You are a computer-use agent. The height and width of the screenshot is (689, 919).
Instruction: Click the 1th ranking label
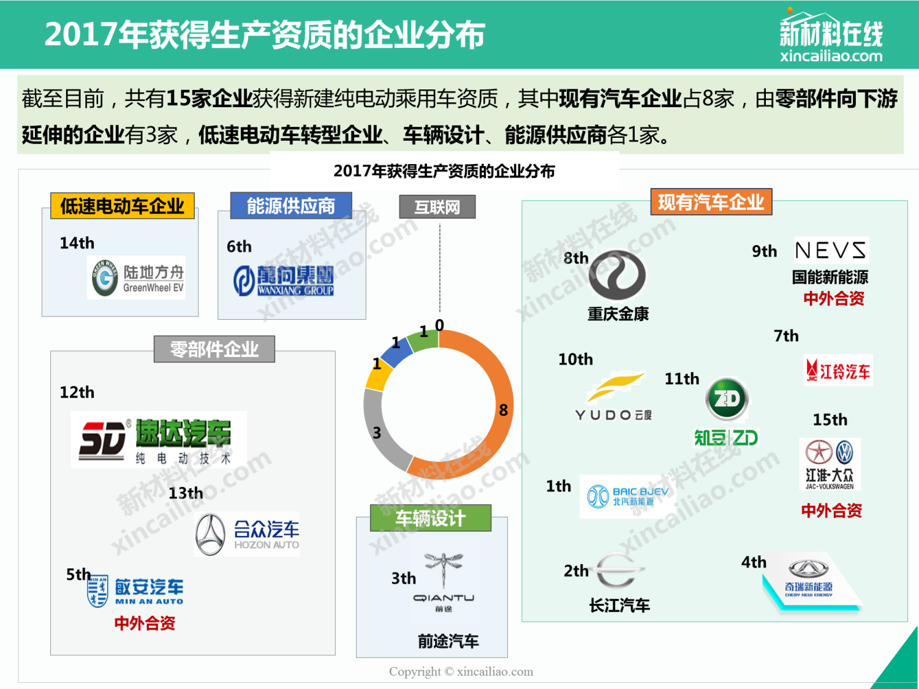coord(559,486)
